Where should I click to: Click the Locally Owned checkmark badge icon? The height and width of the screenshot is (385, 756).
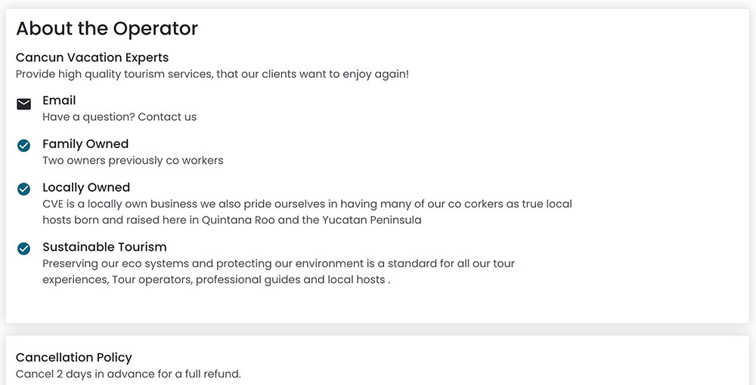click(24, 189)
